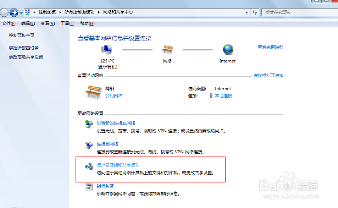Screen dimensions: 338x208
Task: Click the 更改适配器设置 sidebar option
Action: (24, 48)
